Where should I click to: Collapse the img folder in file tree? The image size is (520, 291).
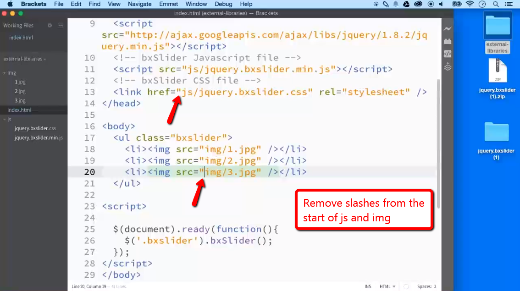pyautogui.click(x=4, y=73)
